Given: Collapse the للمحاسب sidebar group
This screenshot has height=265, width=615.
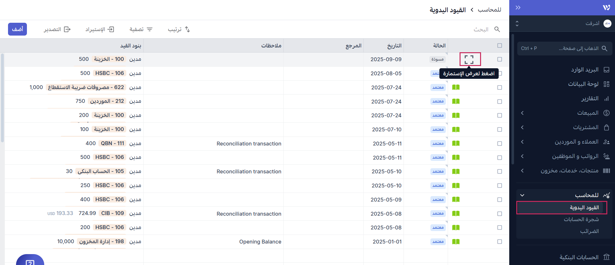Looking at the screenshot, I should coord(522,195).
